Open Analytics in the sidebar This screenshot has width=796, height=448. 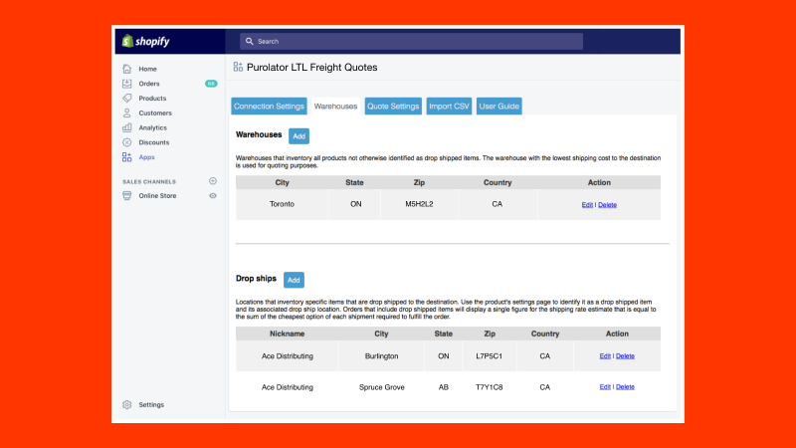coord(153,127)
